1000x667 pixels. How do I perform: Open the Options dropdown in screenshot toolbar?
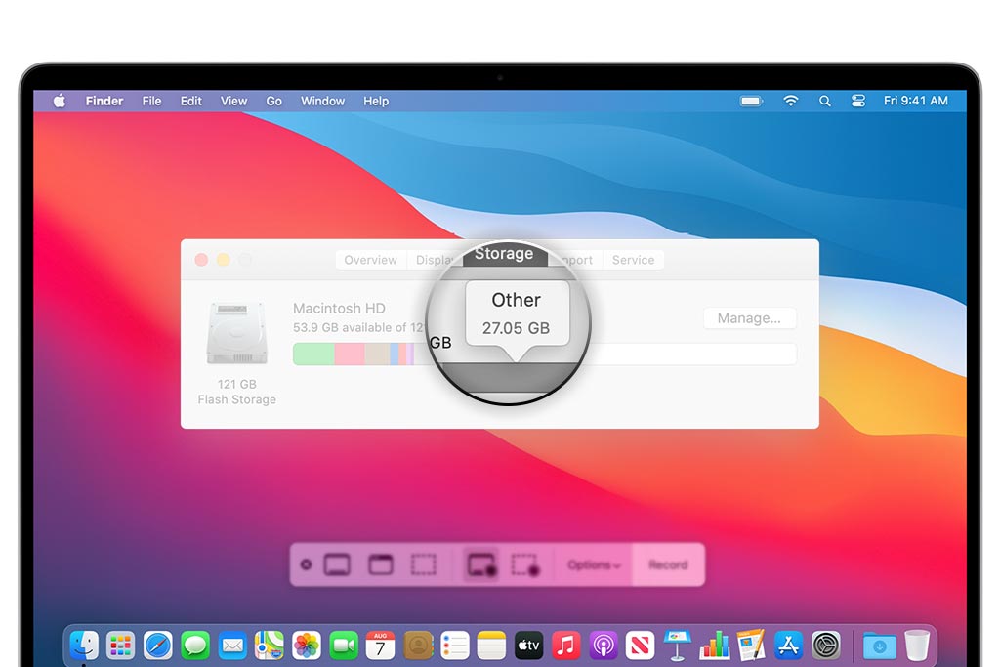594,565
